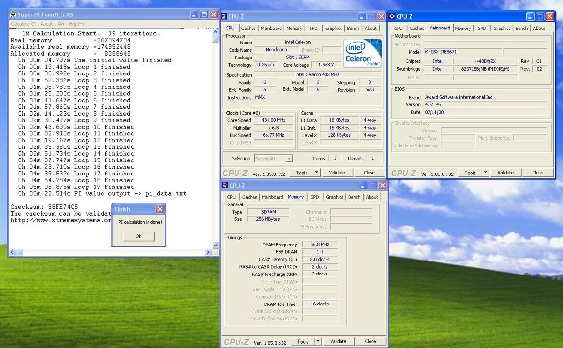Click Close button in the CPU window
This screenshot has width=563, height=348.
click(369, 173)
